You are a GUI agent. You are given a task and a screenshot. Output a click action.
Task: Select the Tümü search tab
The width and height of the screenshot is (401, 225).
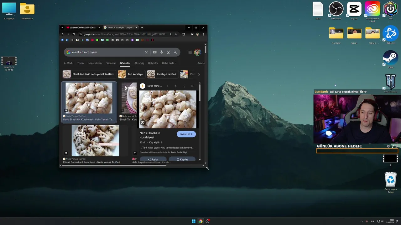81,63
